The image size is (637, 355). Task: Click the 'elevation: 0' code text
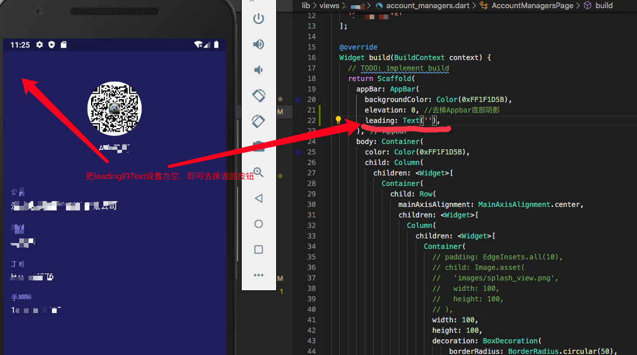[389, 110]
